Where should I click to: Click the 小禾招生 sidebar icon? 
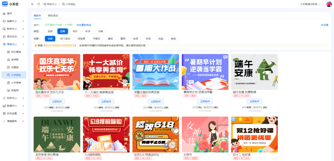pos(8,75)
